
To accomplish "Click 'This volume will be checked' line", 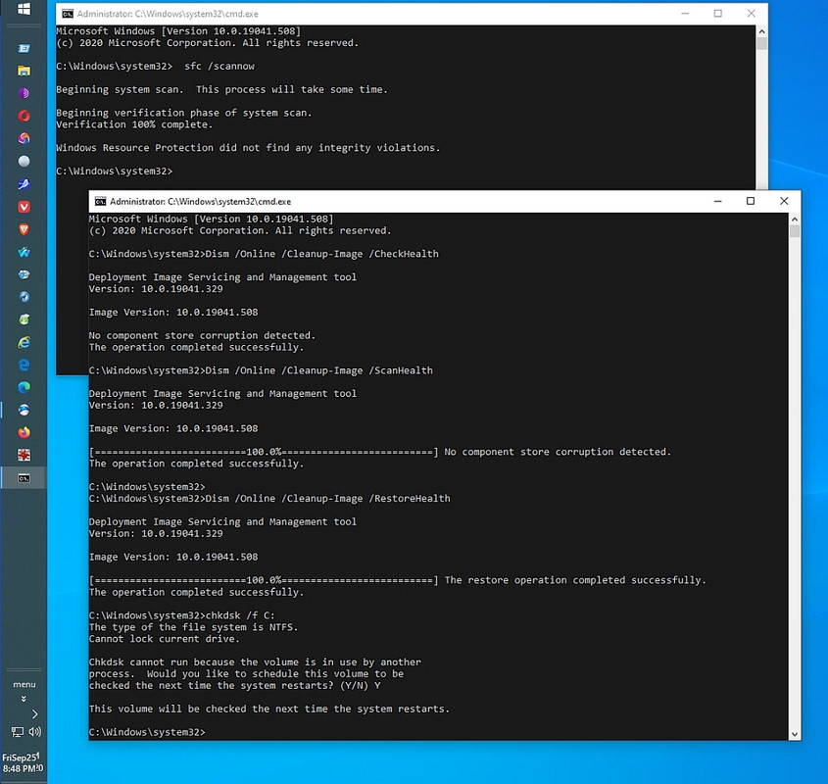I will coord(268,709).
